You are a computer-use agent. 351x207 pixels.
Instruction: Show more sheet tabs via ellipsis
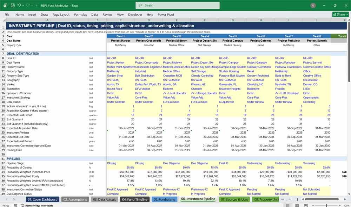(283, 199)
